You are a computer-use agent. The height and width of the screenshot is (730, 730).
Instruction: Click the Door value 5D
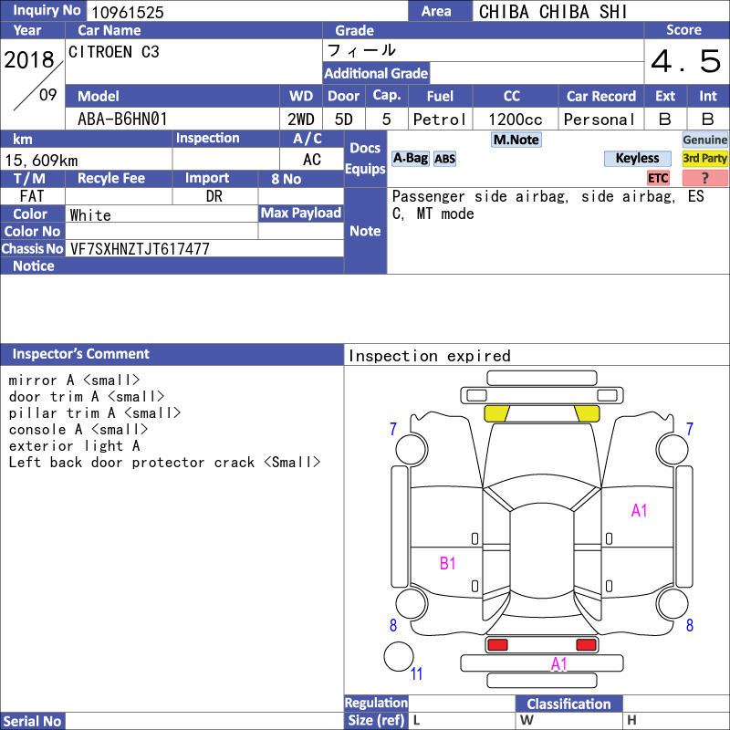344,120
